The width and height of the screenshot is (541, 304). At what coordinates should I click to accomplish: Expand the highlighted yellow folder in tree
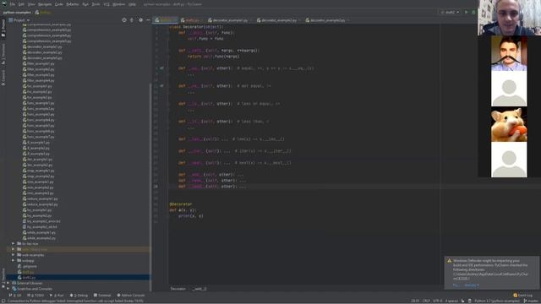point(14,249)
